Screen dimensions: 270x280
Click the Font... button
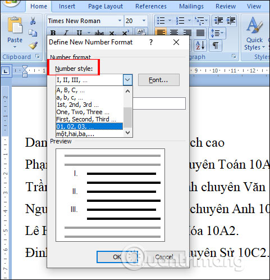click(159, 80)
